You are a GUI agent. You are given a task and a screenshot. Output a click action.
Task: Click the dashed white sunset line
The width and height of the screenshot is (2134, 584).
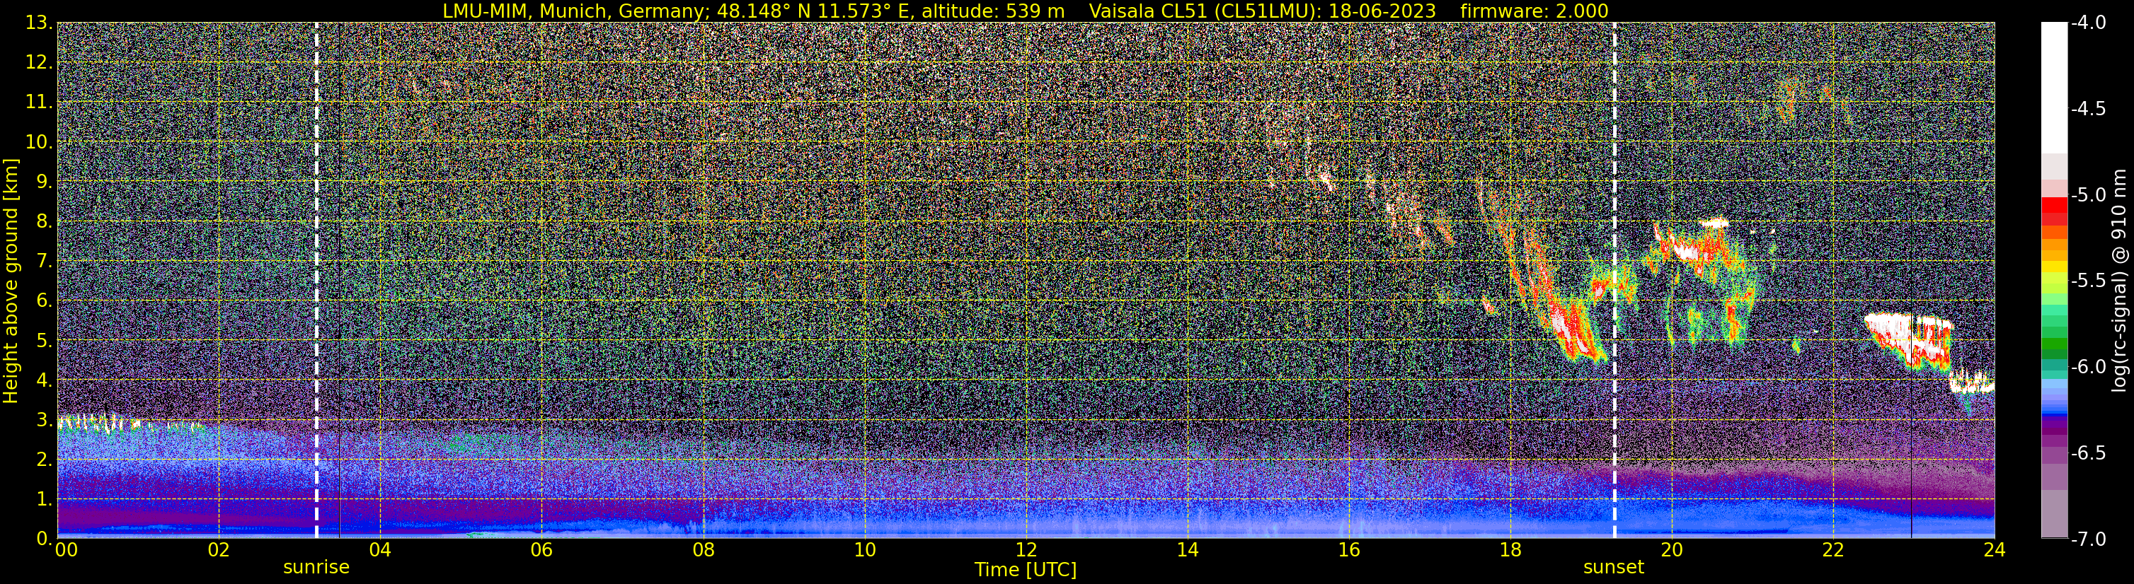1614,281
